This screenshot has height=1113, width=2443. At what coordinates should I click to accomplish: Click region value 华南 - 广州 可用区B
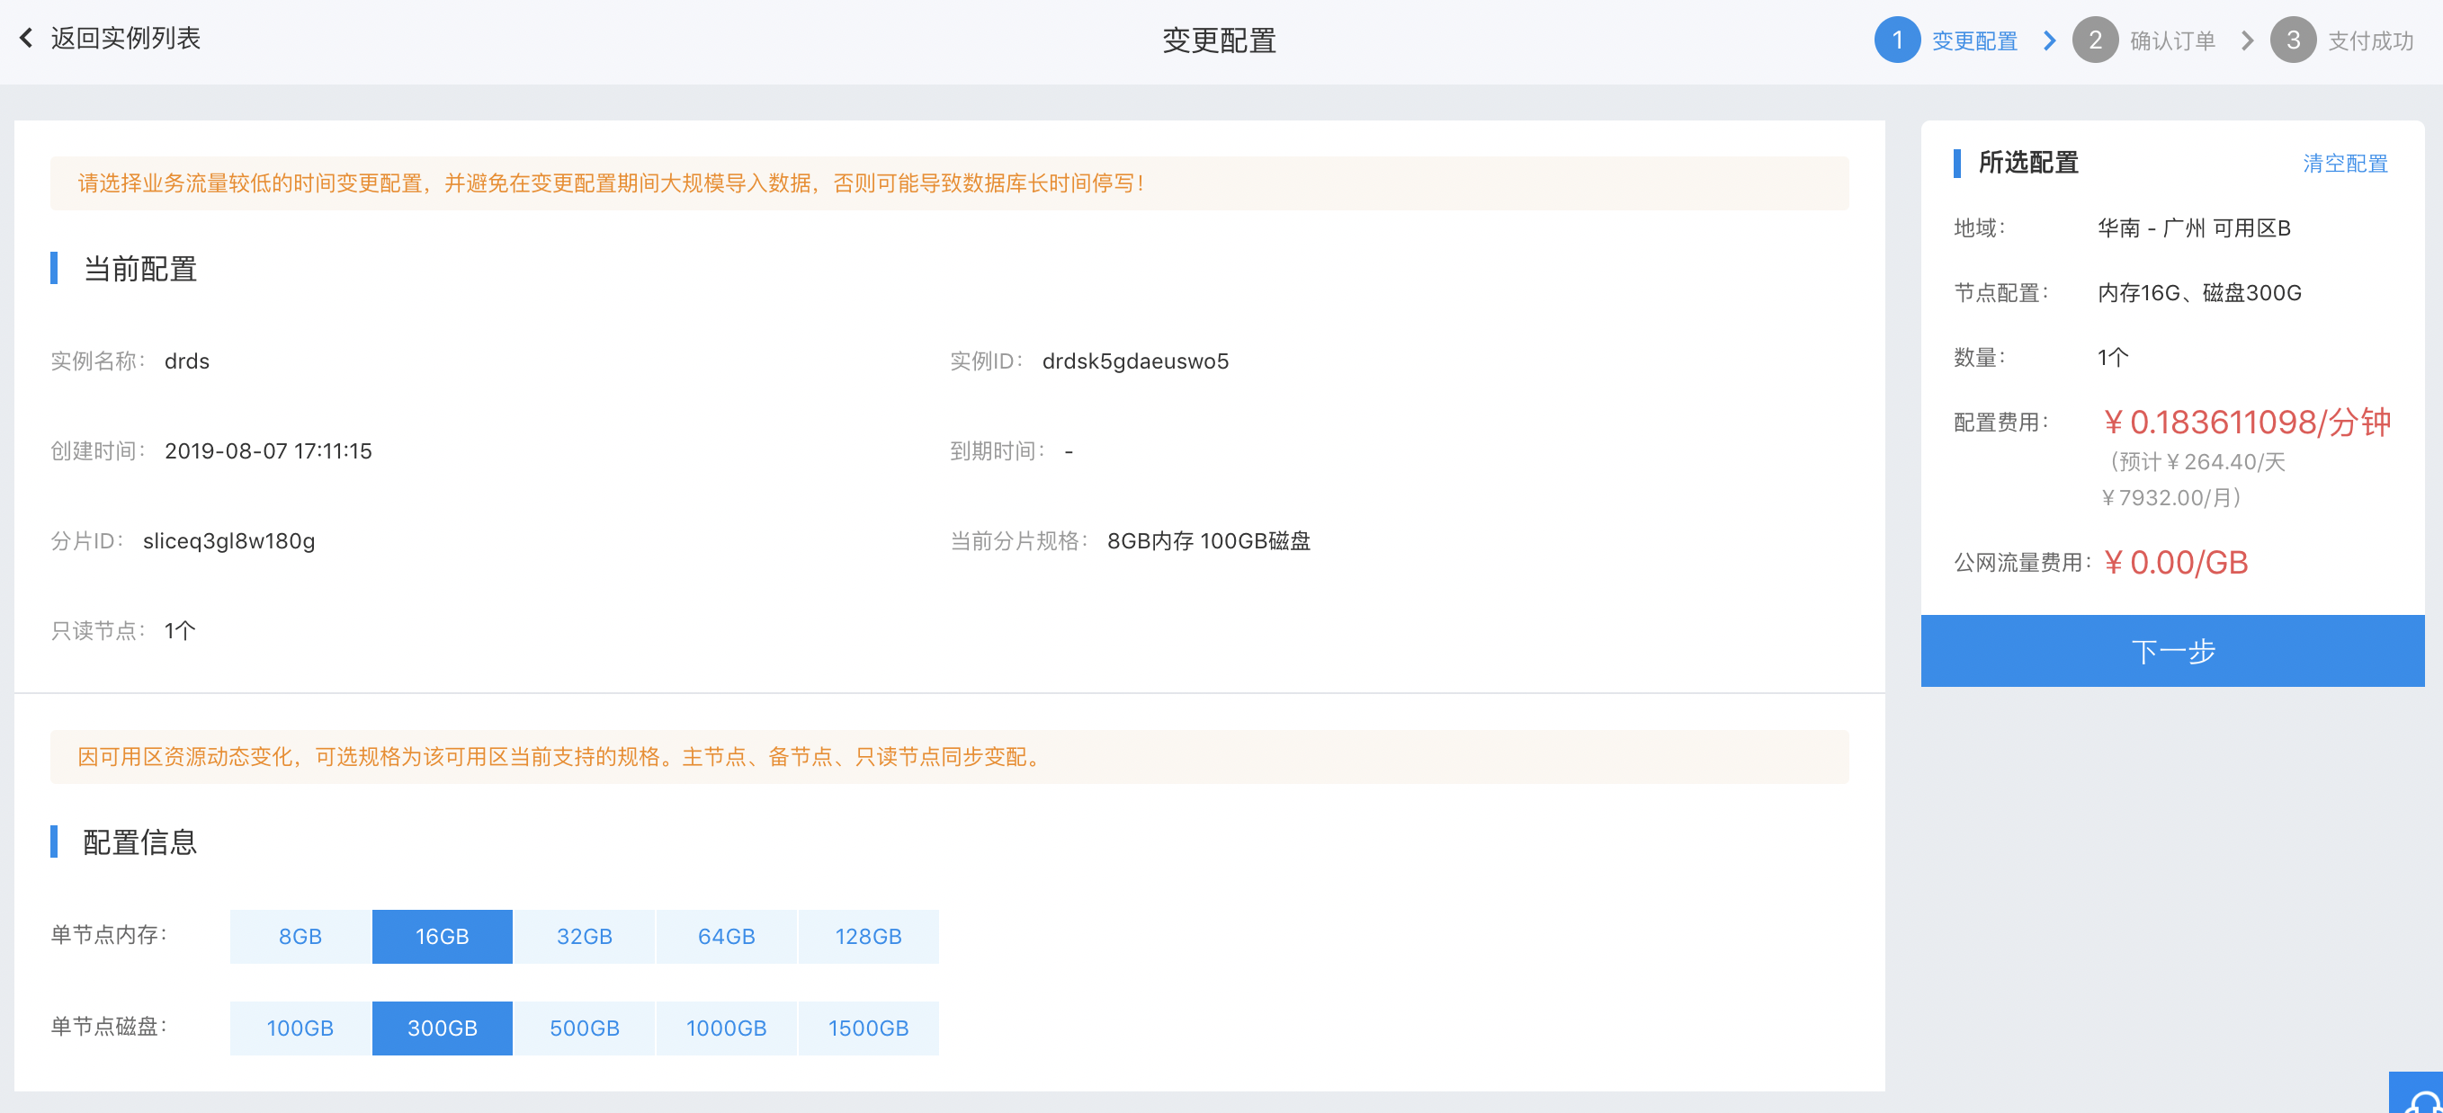[2193, 228]
